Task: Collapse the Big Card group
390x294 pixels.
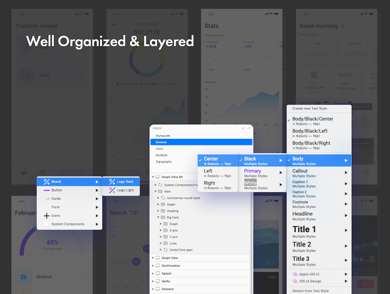Action: pos(158,218)
